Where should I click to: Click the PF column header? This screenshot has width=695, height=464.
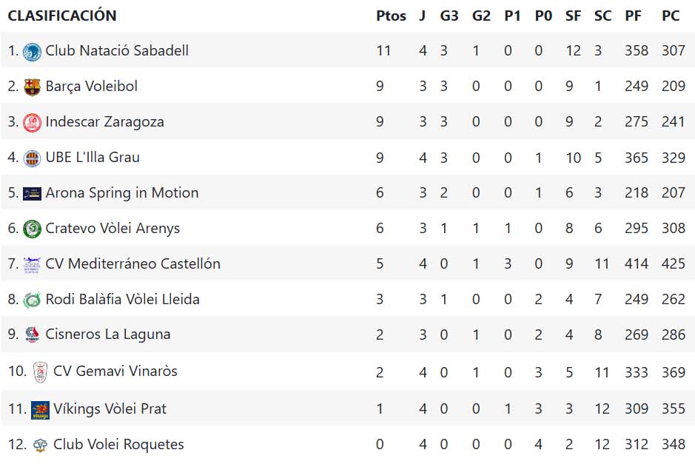[633, 16]
